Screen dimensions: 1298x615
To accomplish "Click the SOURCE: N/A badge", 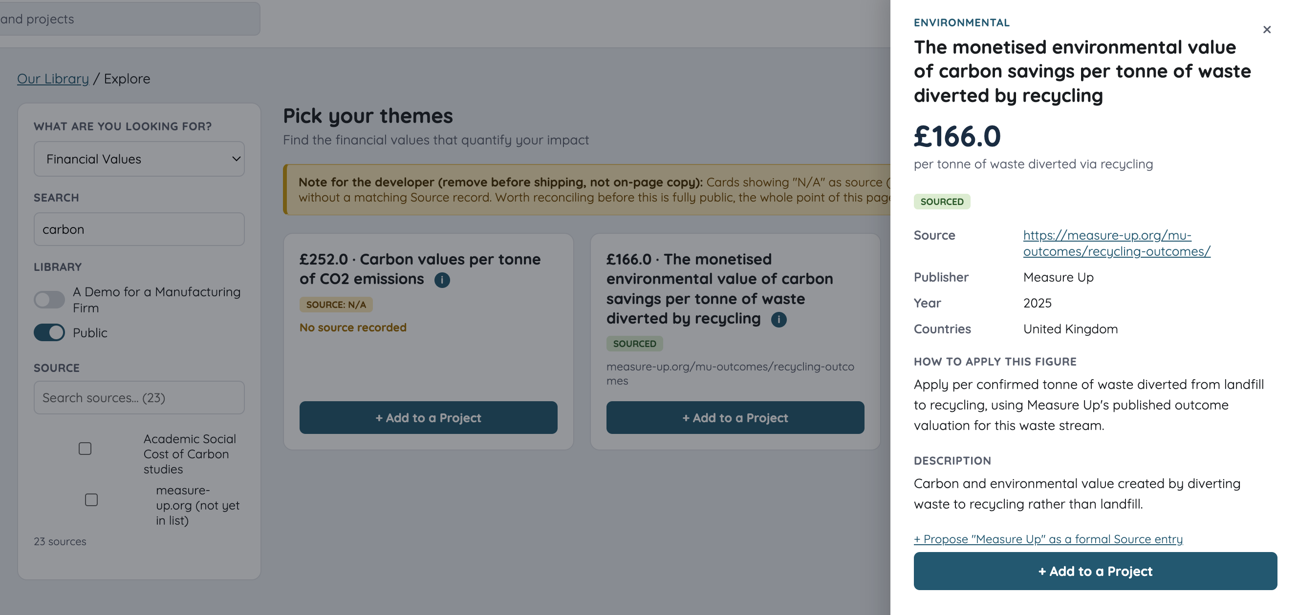I will coord(336,305).
